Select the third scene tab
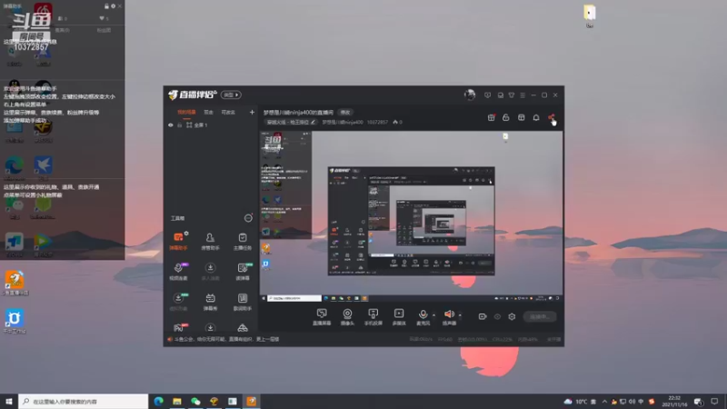 228,112
